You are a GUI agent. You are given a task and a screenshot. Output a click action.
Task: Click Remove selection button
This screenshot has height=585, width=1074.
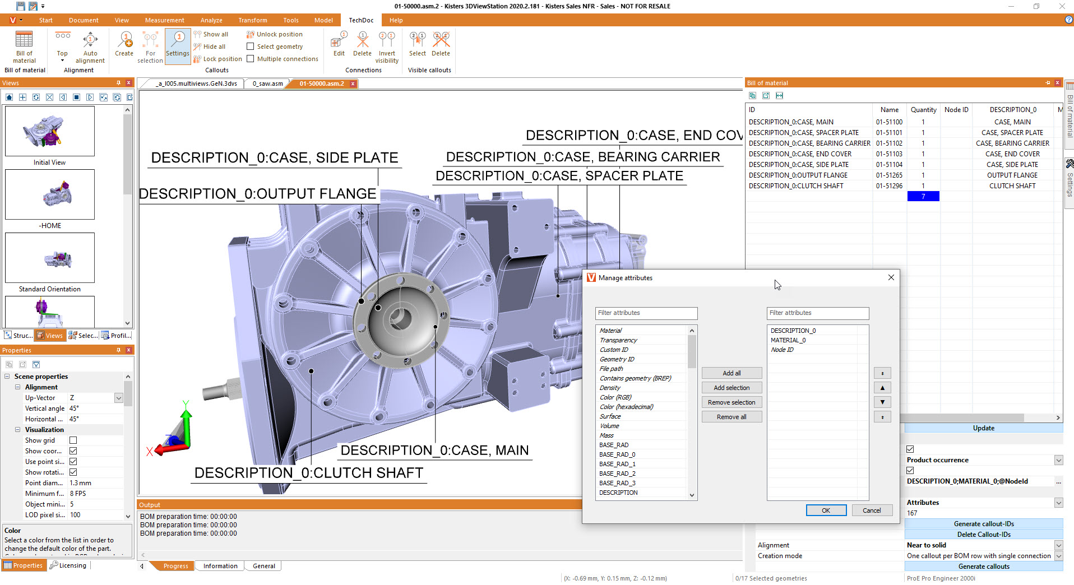click(x=732, y=402)
